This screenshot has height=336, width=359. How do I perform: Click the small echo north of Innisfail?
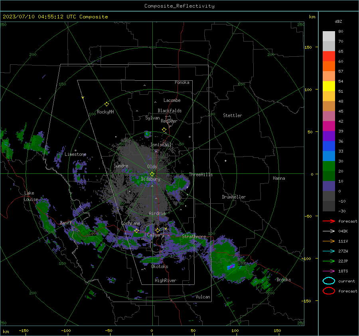[x=147, y=134]
